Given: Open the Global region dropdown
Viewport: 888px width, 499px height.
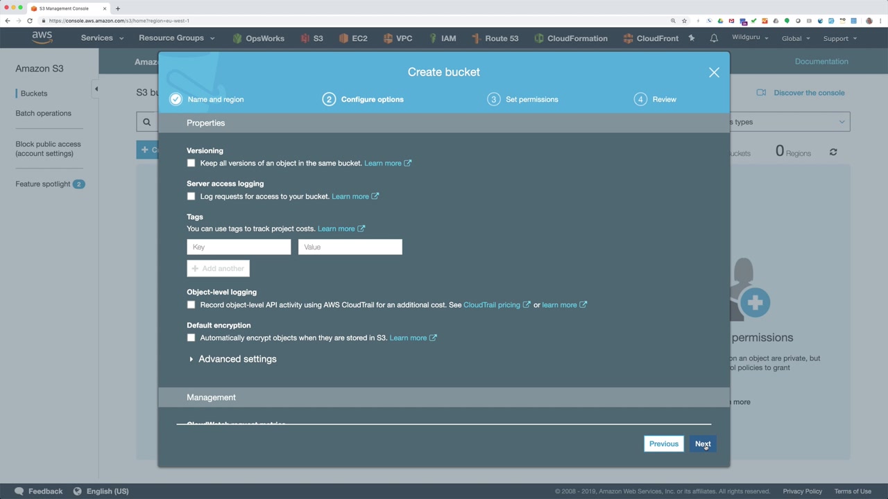Looking at the screenshot, I should [796, 38].
